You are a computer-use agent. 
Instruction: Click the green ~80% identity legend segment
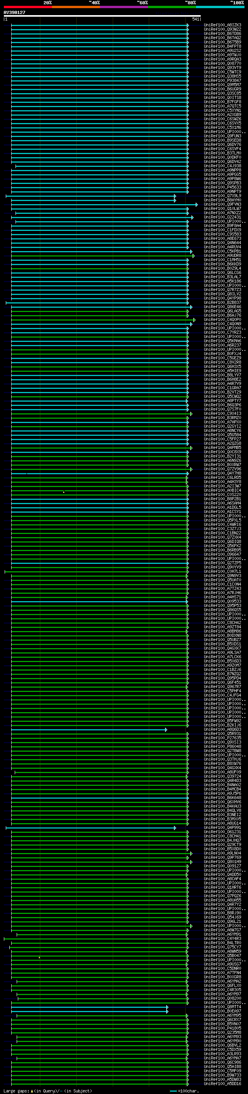click(x=172, y=7)
